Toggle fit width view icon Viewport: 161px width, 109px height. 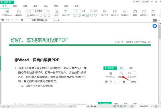pyautogui.click(x=45, y=15)
